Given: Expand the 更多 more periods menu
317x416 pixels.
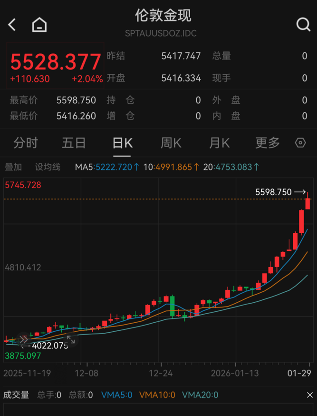Looking at the screenshot, I should coord(268,143).
